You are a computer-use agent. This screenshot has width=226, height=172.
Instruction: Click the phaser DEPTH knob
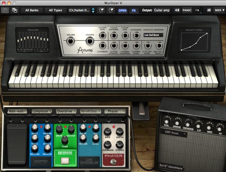click(x=119, y=132)
